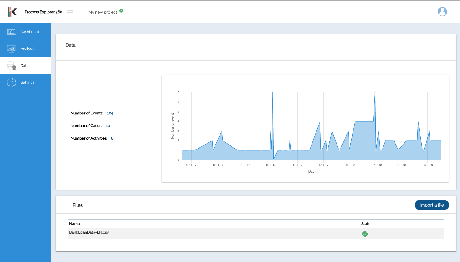Click the Process Explorer 360 title text

click(44, 12)
